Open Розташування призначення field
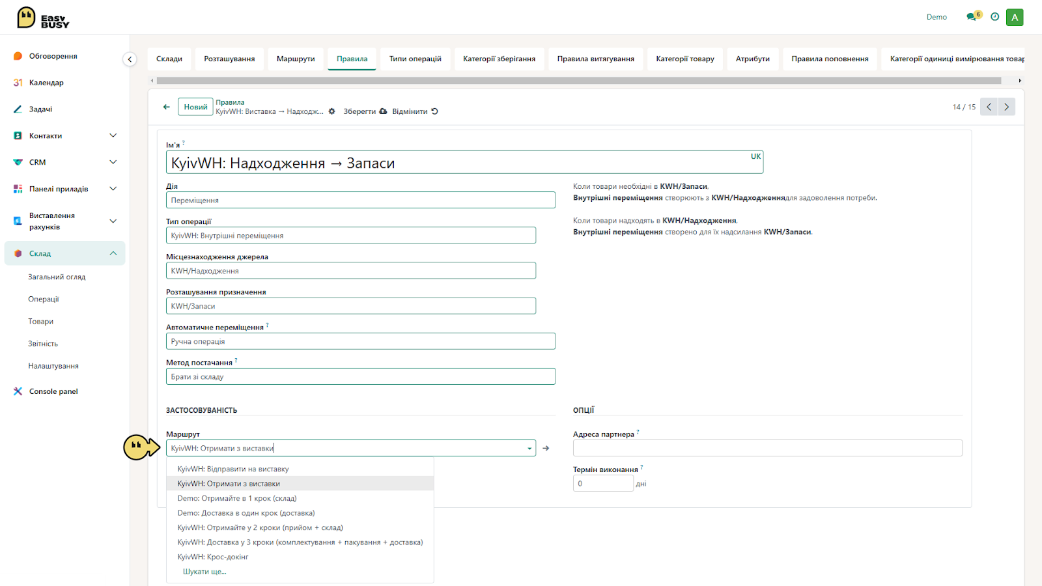Screen dimensions: 1042x586 point(351,306)
